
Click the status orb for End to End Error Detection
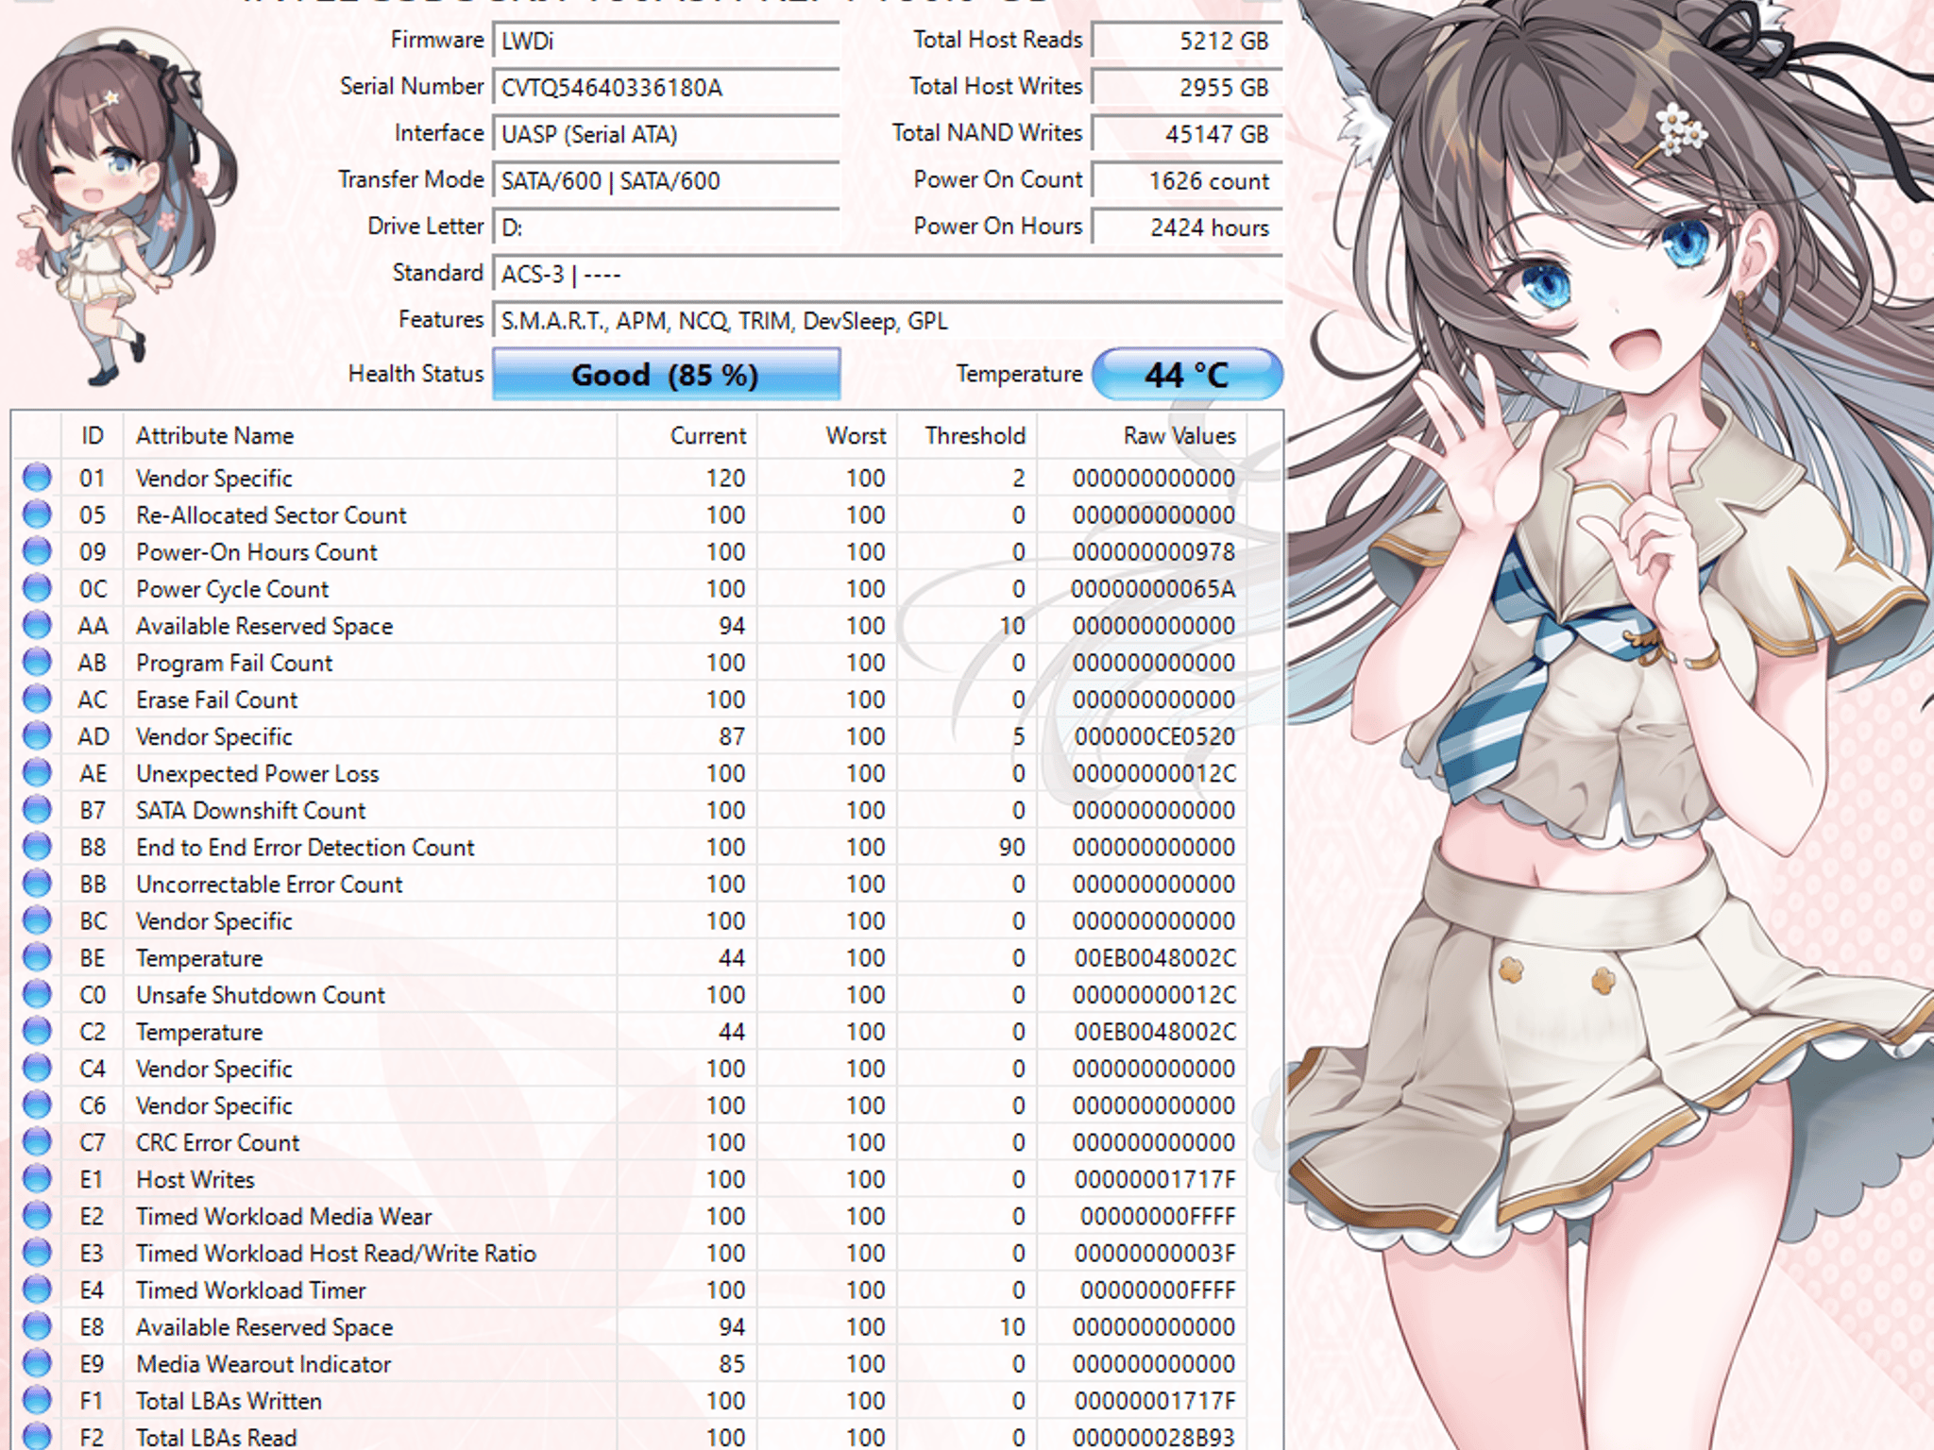point(37,847)
